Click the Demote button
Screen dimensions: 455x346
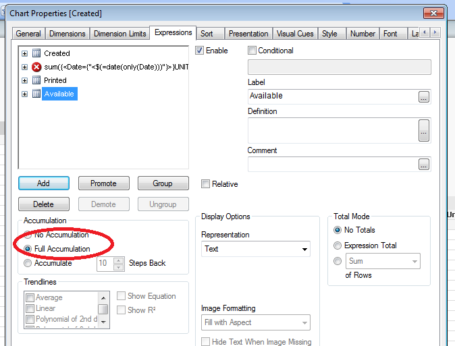pyautogui.click(x=103, y=204)
